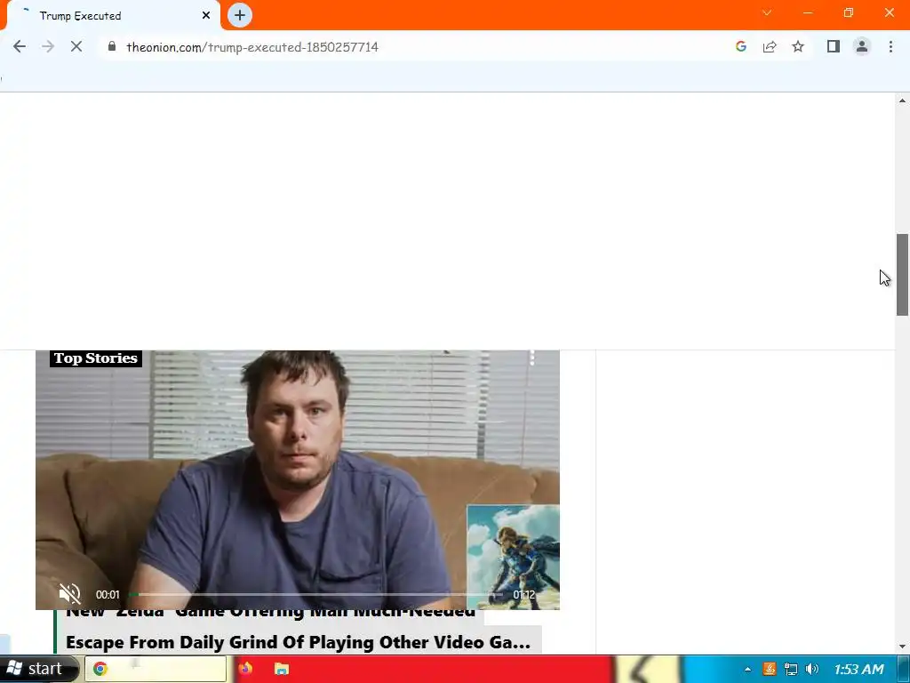Stop loading the page
910x683 pixels.
[76, 46]
